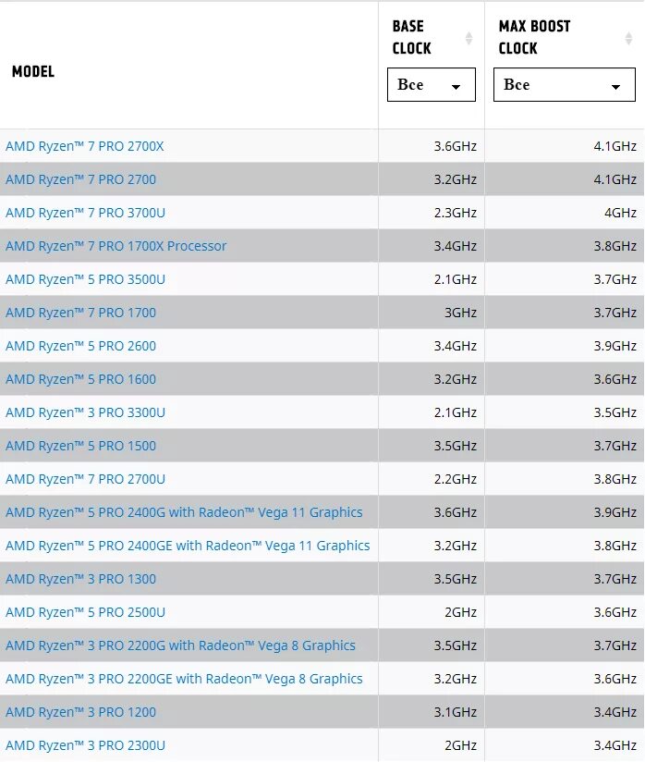Image resolution: width=645 pixels, height=762 pixels.
Task: Open AMD Ryzen 7 PRO 2700U link
Action: (x=86, y=479)
